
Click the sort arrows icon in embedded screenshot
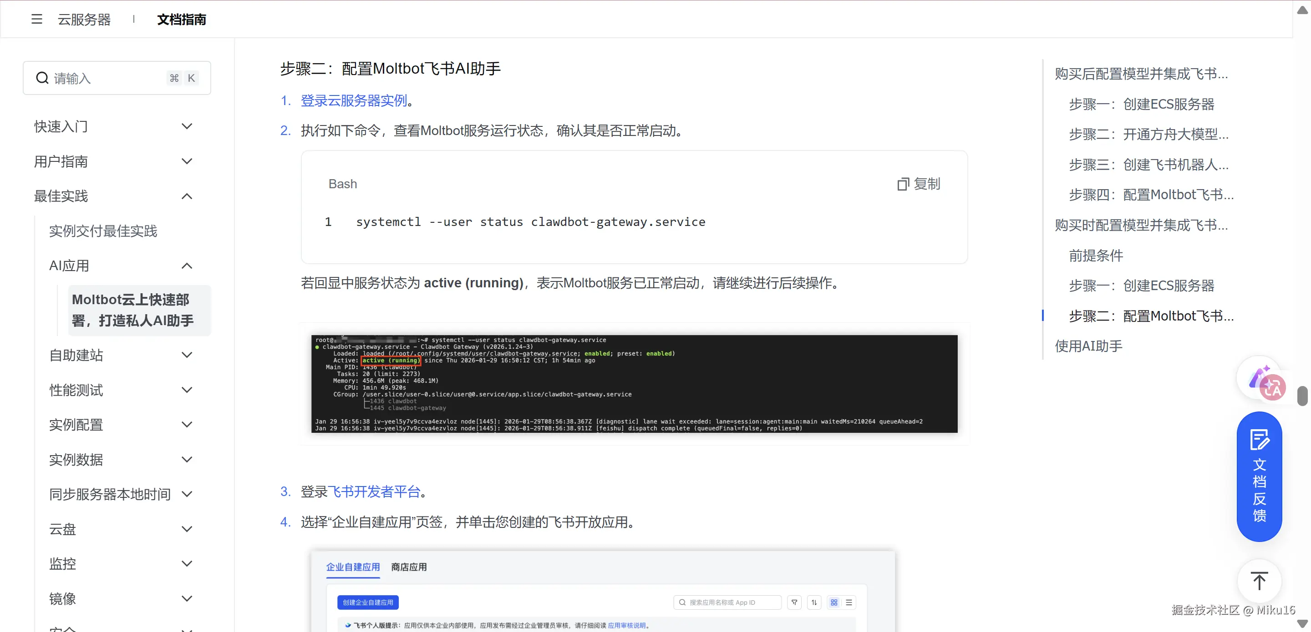pos(814,602)
